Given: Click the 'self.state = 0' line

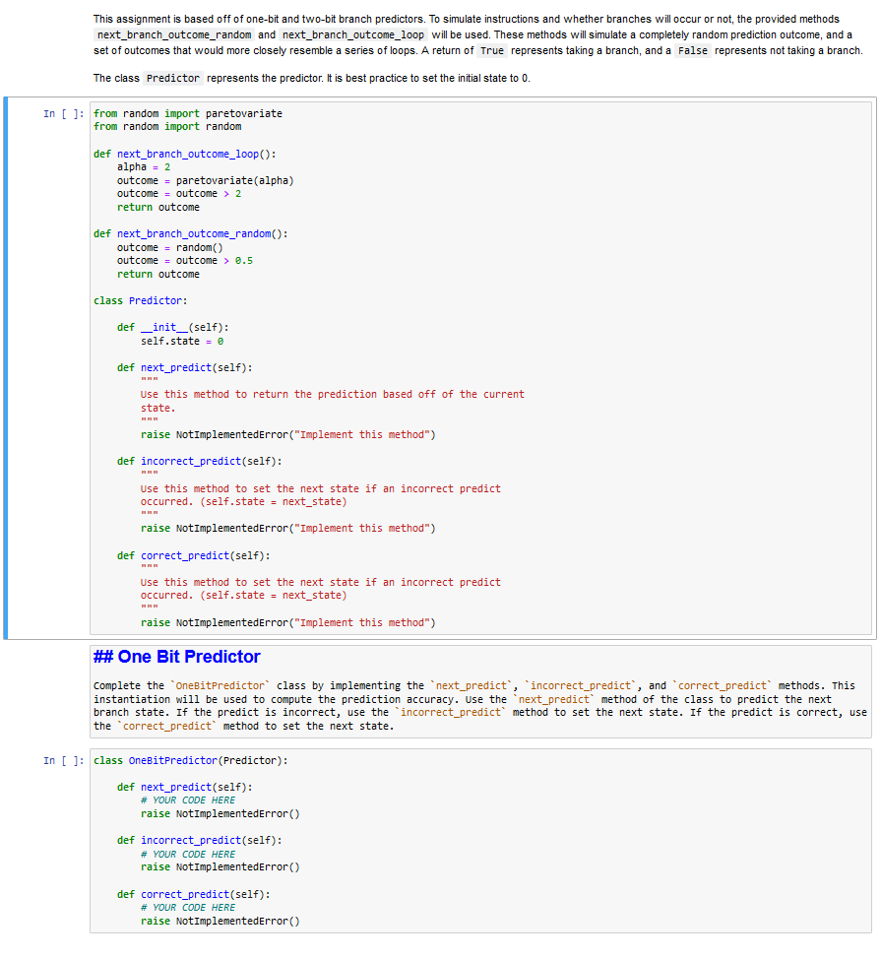Looking at the screenshot, I should [x=182, y=341].
